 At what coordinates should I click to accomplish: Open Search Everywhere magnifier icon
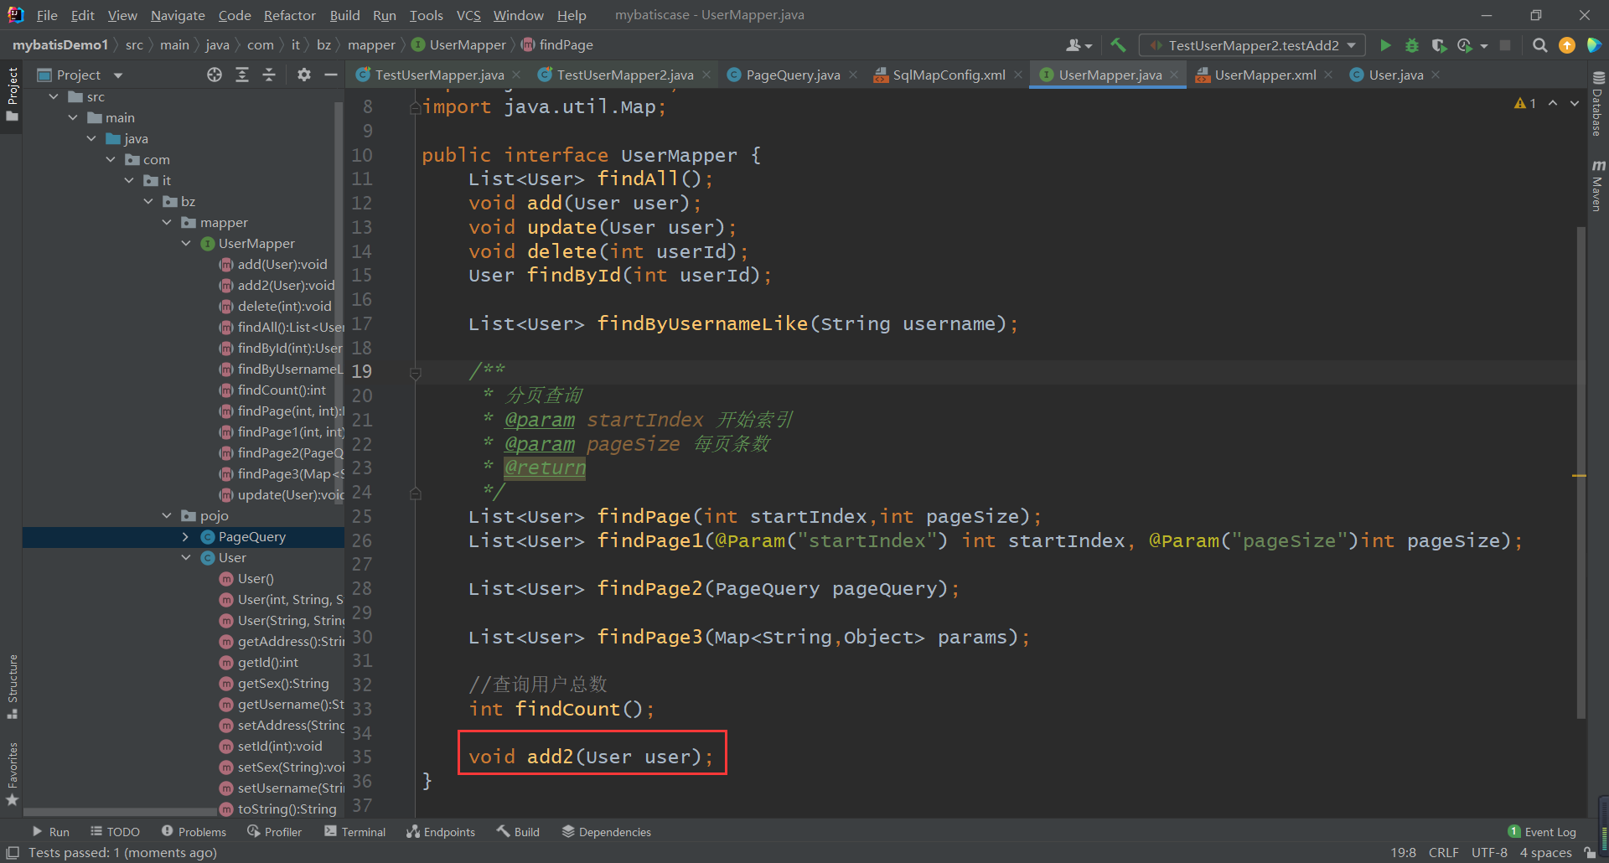(1539, 45)
